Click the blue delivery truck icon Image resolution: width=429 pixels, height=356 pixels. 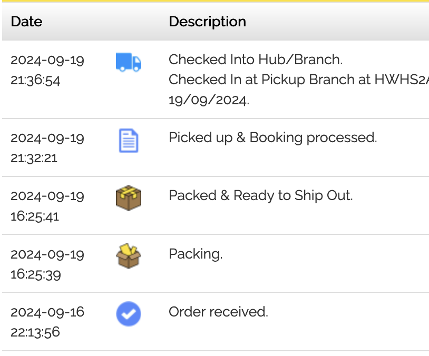coord(128,63)
